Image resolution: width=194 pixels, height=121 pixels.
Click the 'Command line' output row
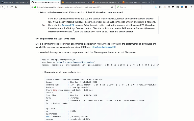pos(101,85)
